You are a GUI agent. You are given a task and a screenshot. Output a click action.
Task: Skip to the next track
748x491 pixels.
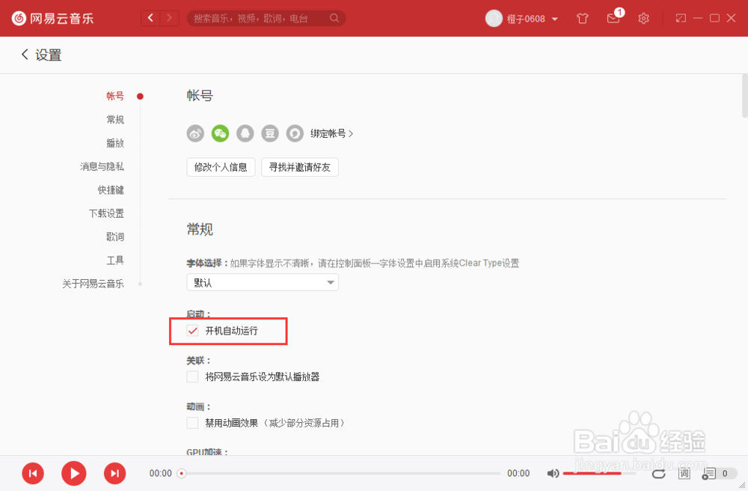[114, 473]
